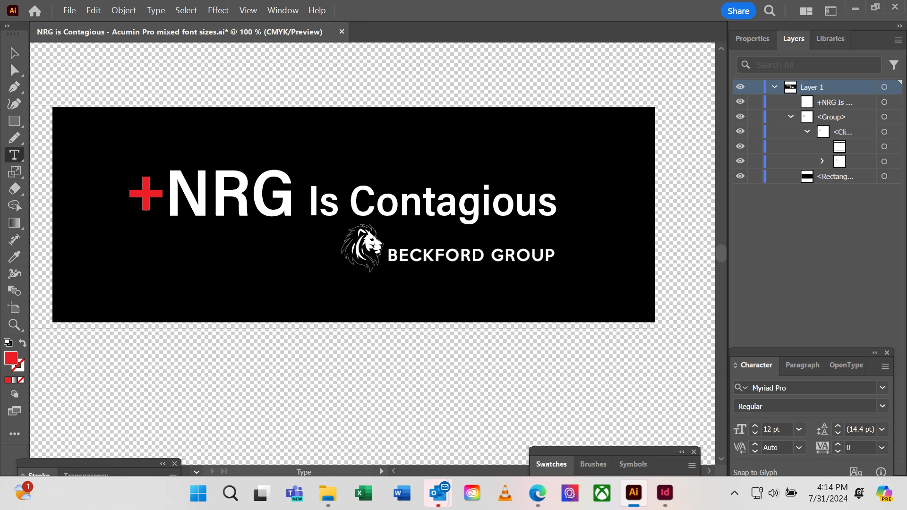This screenshot has width=907, height=510.
Task: Select the Artboard tool
Action: [14, 308]
